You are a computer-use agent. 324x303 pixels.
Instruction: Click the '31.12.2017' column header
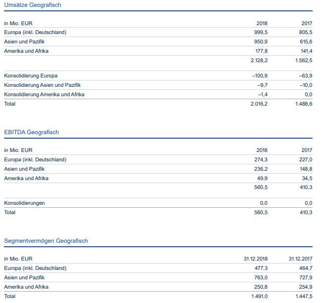click(x=300, y=259)
